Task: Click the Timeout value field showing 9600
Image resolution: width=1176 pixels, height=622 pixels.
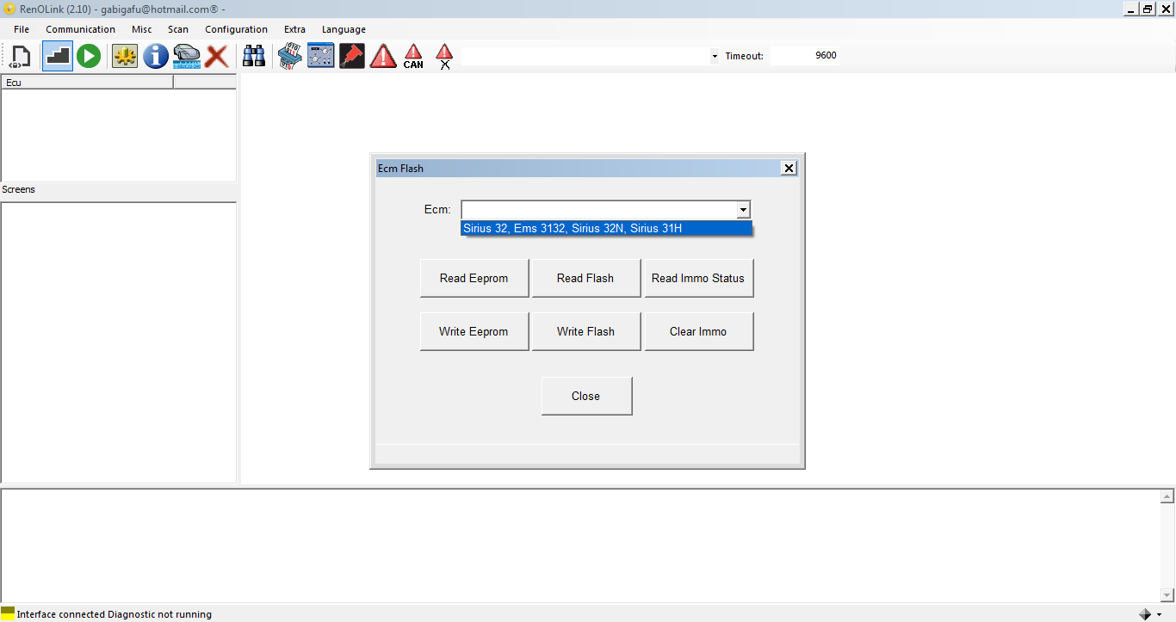Action: coord(804,56)
